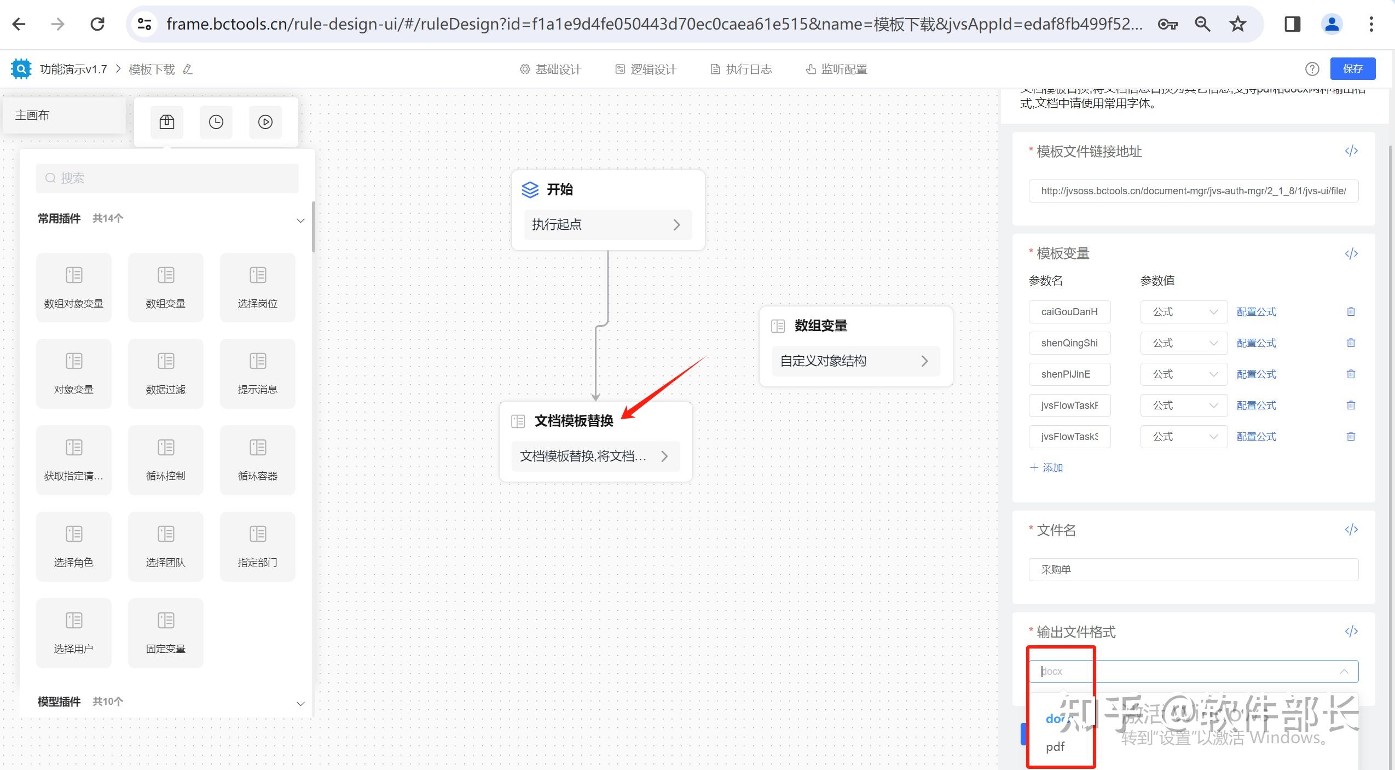The width and height of the screenshot is (1395, 770).
Task: Open the history clock icon
Action: click(x=216, y=121)
